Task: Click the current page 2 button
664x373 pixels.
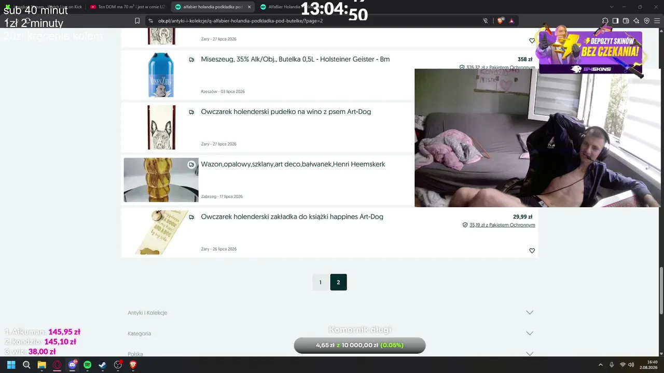Action: (x=338, y=282)
